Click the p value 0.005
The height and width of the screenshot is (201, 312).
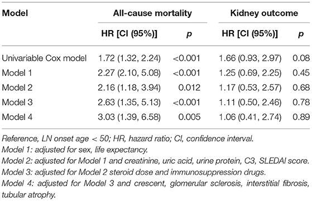click(189, 117)
